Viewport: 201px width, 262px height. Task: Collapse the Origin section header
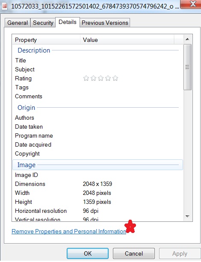point(98,108)
